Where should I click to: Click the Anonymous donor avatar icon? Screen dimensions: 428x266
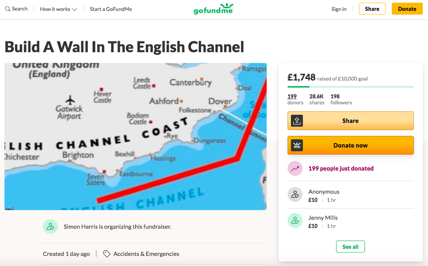click(295, 195)
